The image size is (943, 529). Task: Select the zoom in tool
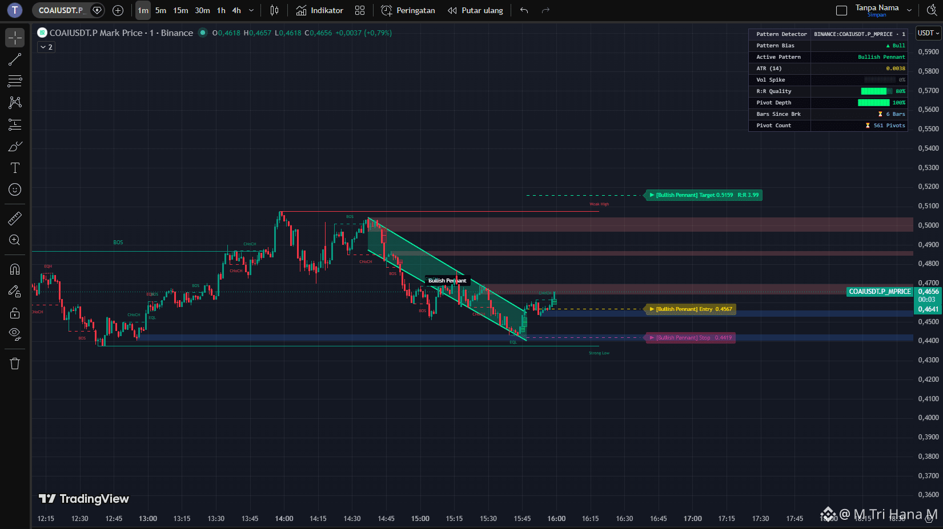[x=15, y=240]
